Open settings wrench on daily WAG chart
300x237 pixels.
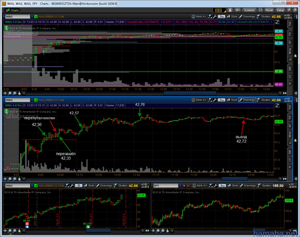click(72, 185)
